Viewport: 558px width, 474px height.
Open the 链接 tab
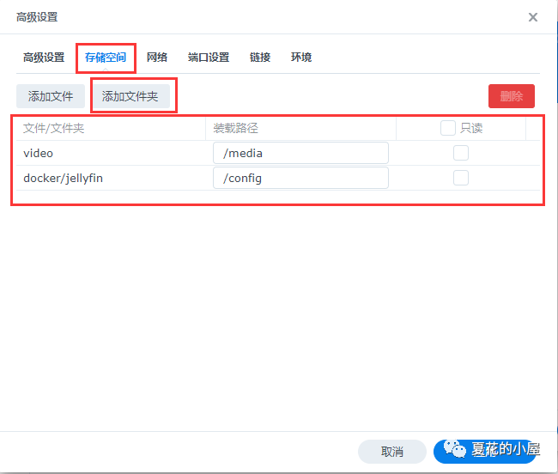tap(260, 58)
